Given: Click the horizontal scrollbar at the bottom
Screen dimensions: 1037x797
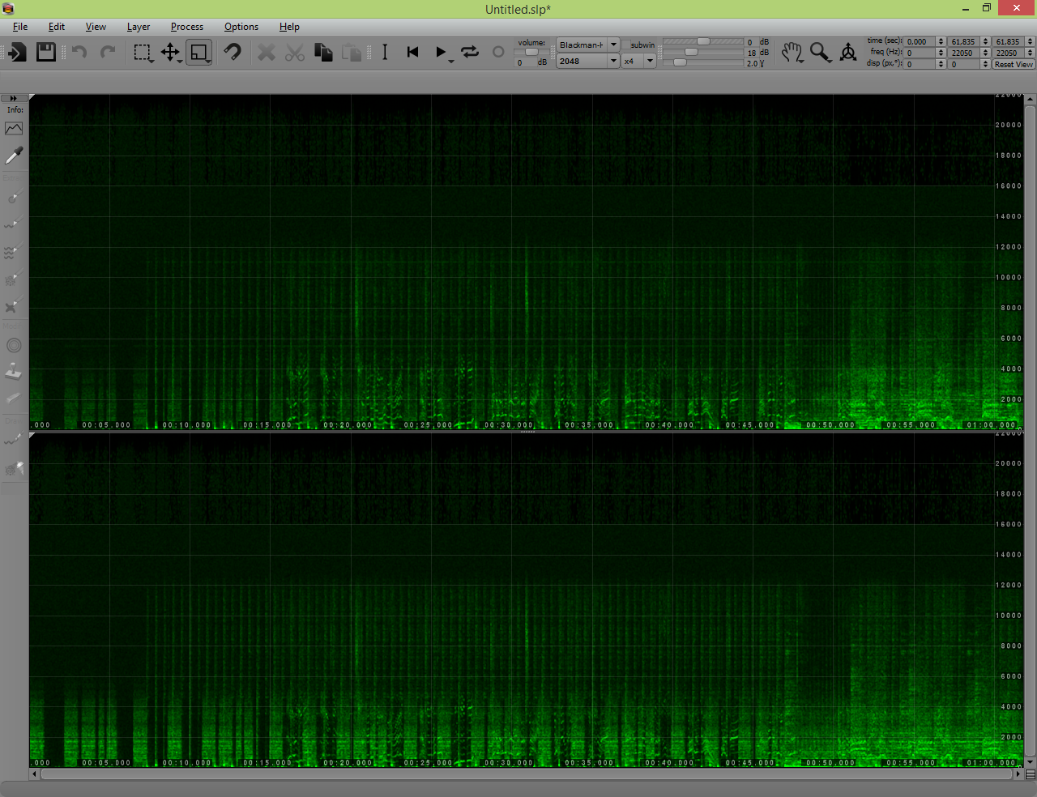Looking at the screenshot, I should [x=527, y=774].
